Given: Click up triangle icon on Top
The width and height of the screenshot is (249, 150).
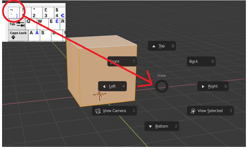Looking at the screenshot, I should pyautogui.click(x=154, y=46).
